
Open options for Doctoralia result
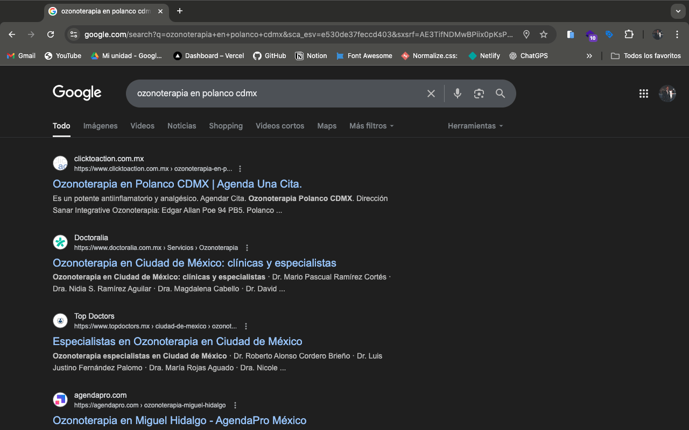coord(247,248)
